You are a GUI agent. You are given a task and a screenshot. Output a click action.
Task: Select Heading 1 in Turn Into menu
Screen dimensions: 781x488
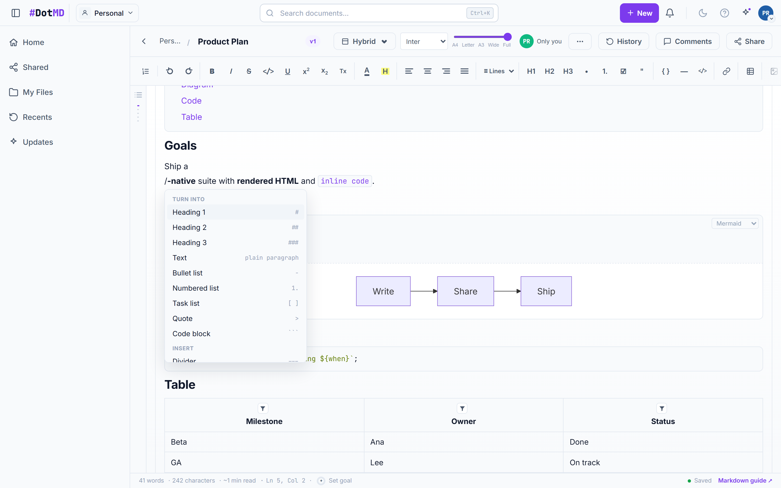[x=235, y=212]
